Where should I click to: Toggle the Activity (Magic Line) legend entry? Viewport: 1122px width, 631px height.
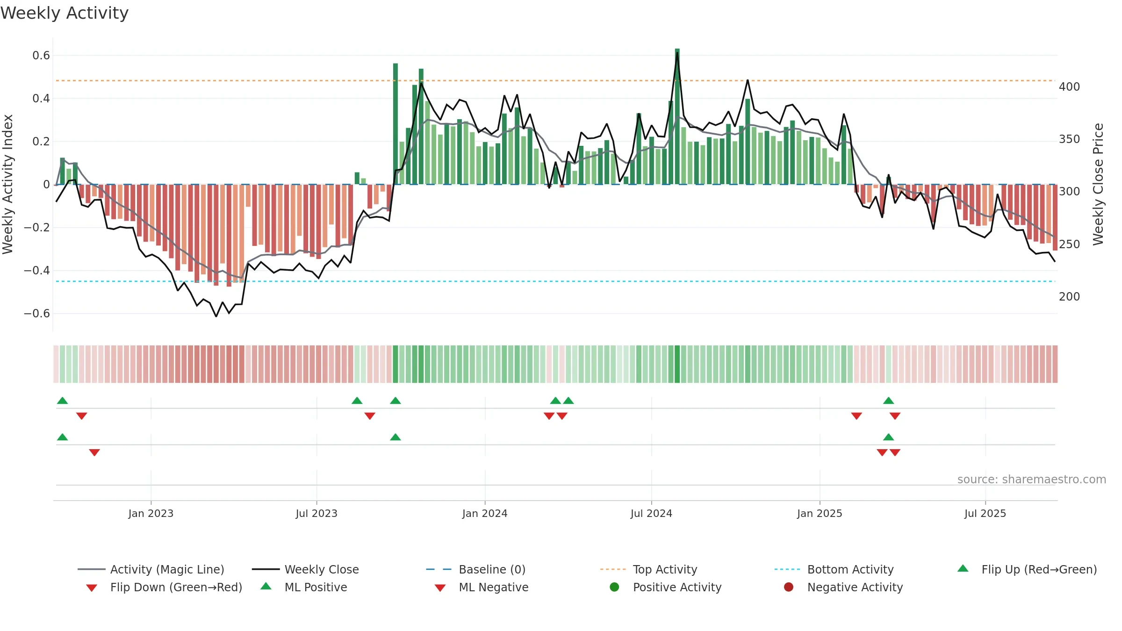pyautogui.click(x=151, y=569)
